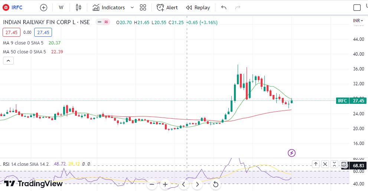Image resolution: width=368 pixels, height=191 pixels.
Task: Click the 68.83 RSI axis value label
Action: click(x=358, y=166)
